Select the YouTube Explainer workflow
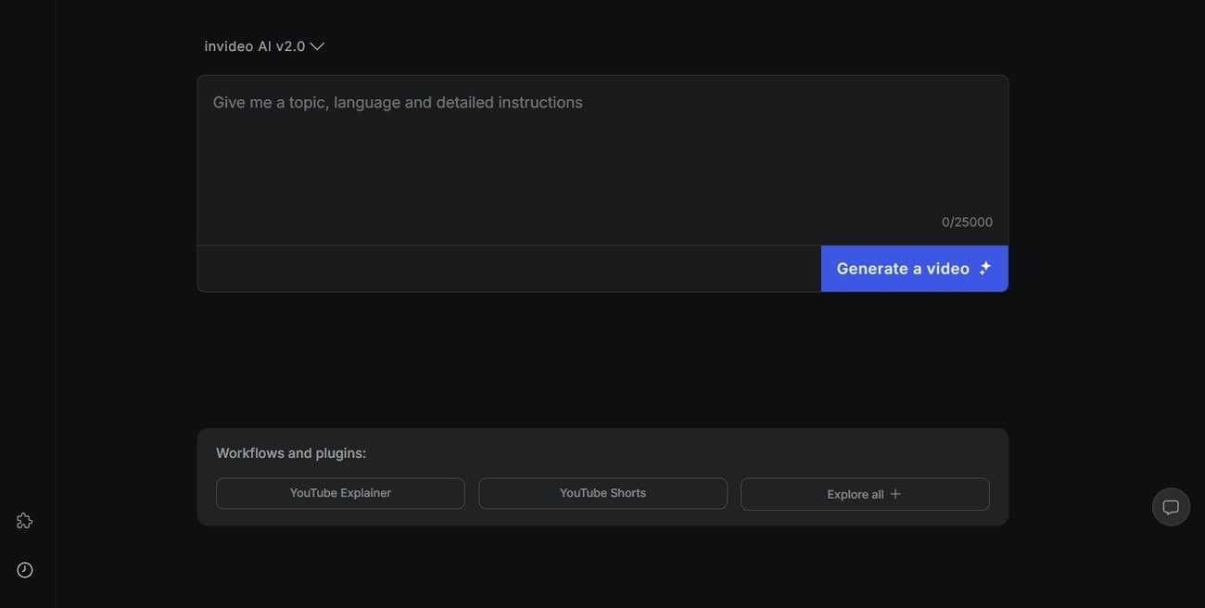The image size is (1205, 608). click(x=340, y=493)
